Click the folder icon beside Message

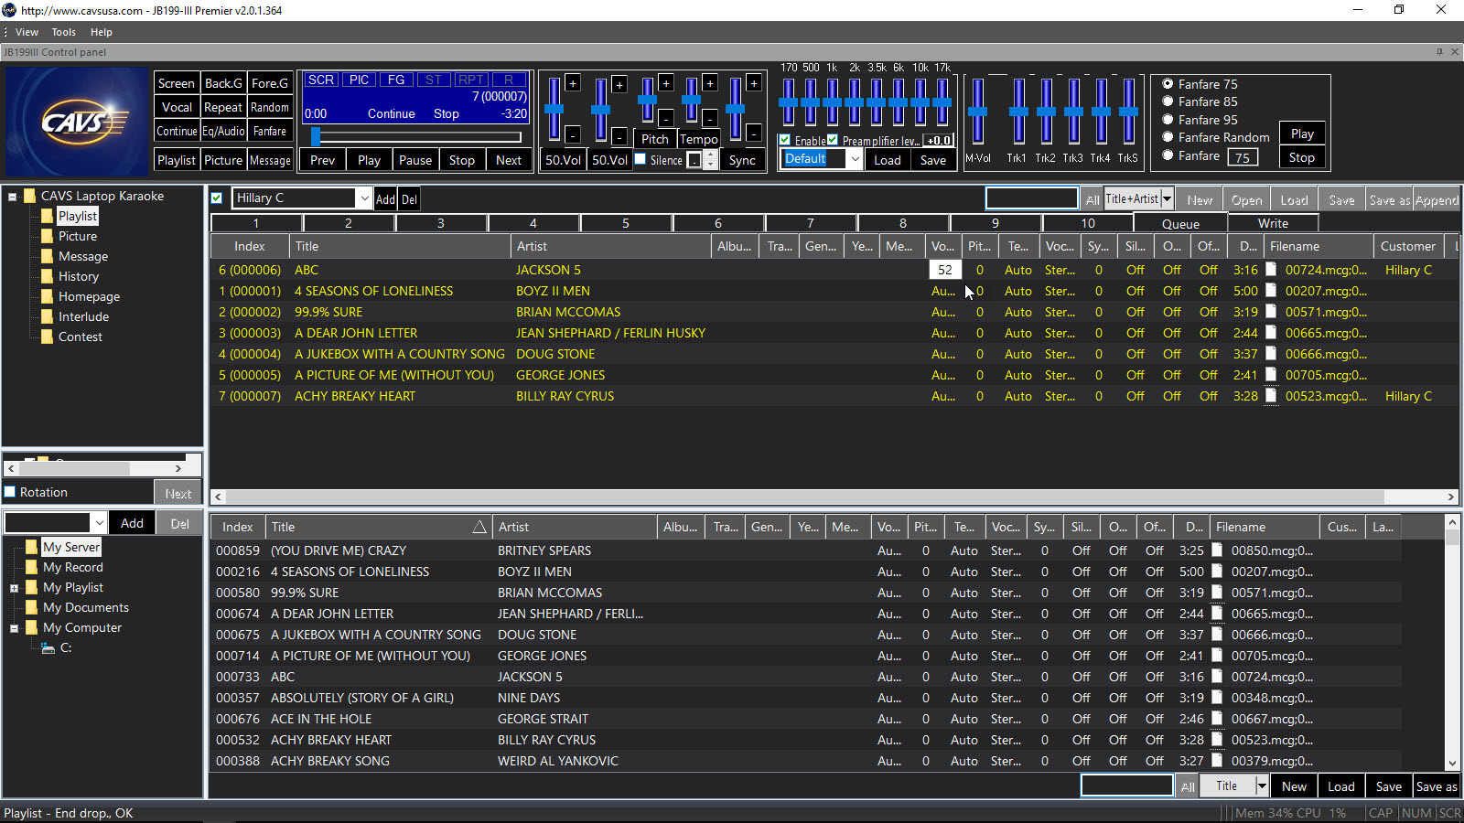tap(47, 256)
